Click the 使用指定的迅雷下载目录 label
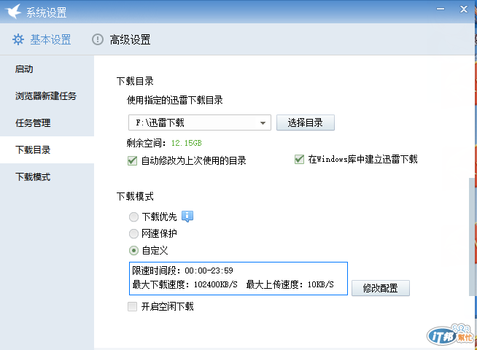Viewport: 477px width, 350px height. [174, 100]
